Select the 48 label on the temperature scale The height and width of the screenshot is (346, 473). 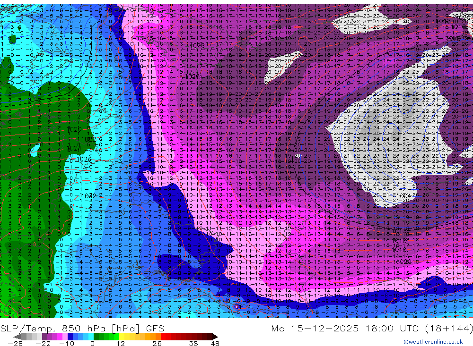tap(215, 344)
